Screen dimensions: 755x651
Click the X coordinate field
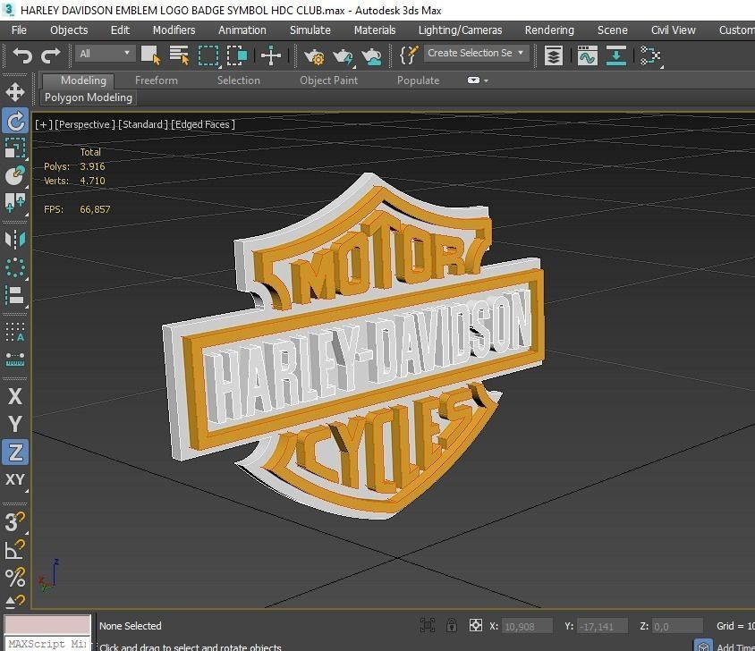coord(527,626)
